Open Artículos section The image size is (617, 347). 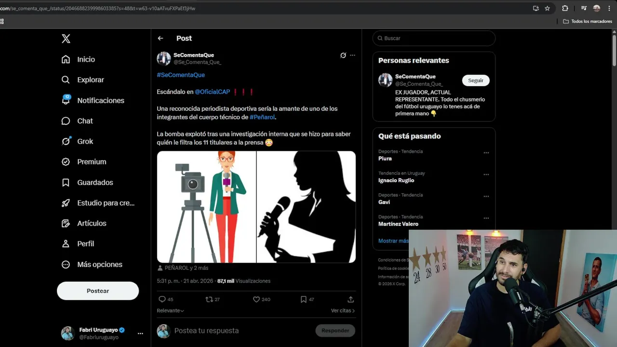[x=84, y=223]
